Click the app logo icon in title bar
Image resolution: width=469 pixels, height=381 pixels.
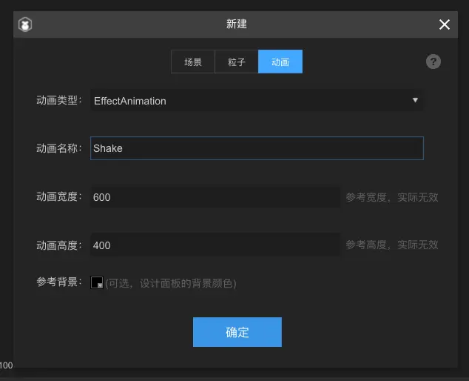pos(25,24)
